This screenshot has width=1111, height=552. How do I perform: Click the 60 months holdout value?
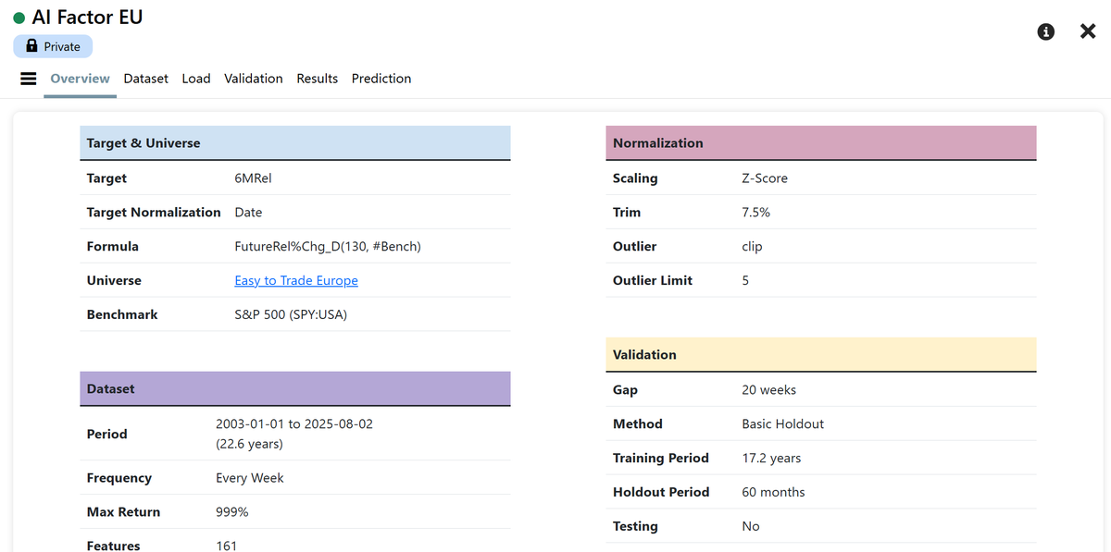[x=774, y=492]
